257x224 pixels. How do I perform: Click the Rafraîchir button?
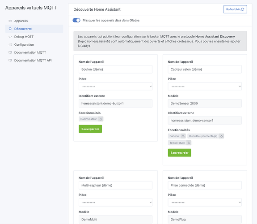pos(235,9)
